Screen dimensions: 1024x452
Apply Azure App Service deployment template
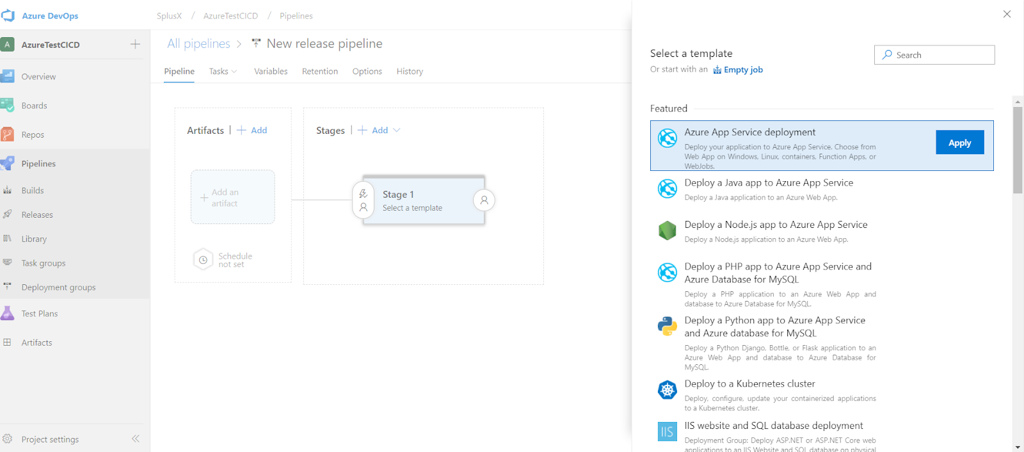959,143
